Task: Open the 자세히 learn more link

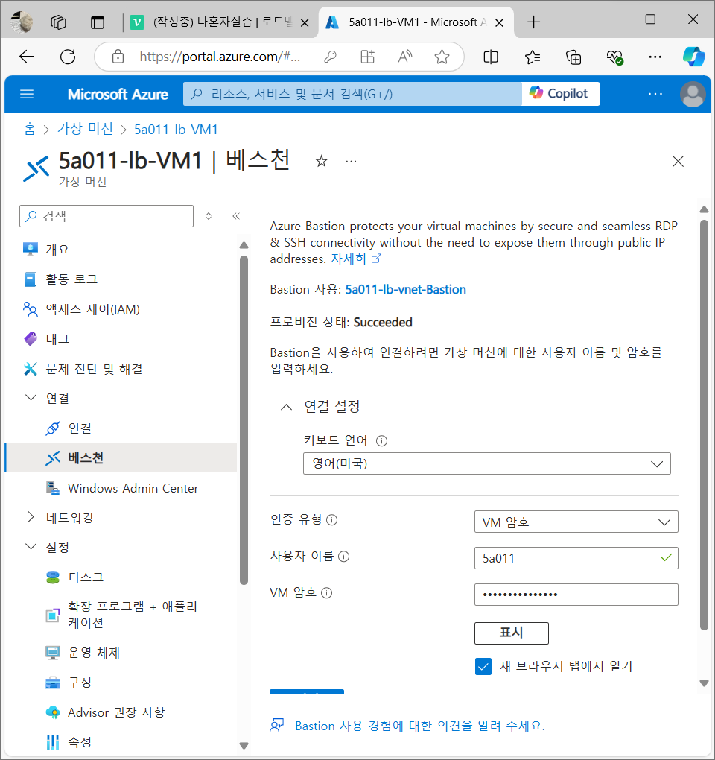Action: pyautogui.click(x=356, y=259)
